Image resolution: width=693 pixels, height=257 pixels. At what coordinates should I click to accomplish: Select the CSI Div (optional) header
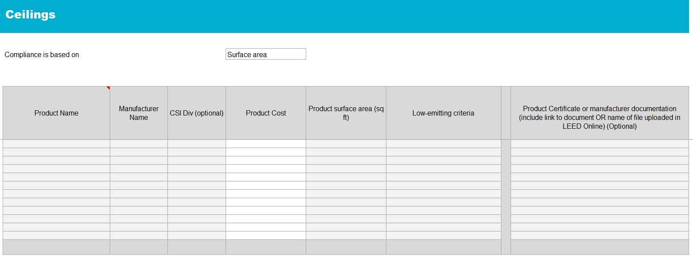196,113
